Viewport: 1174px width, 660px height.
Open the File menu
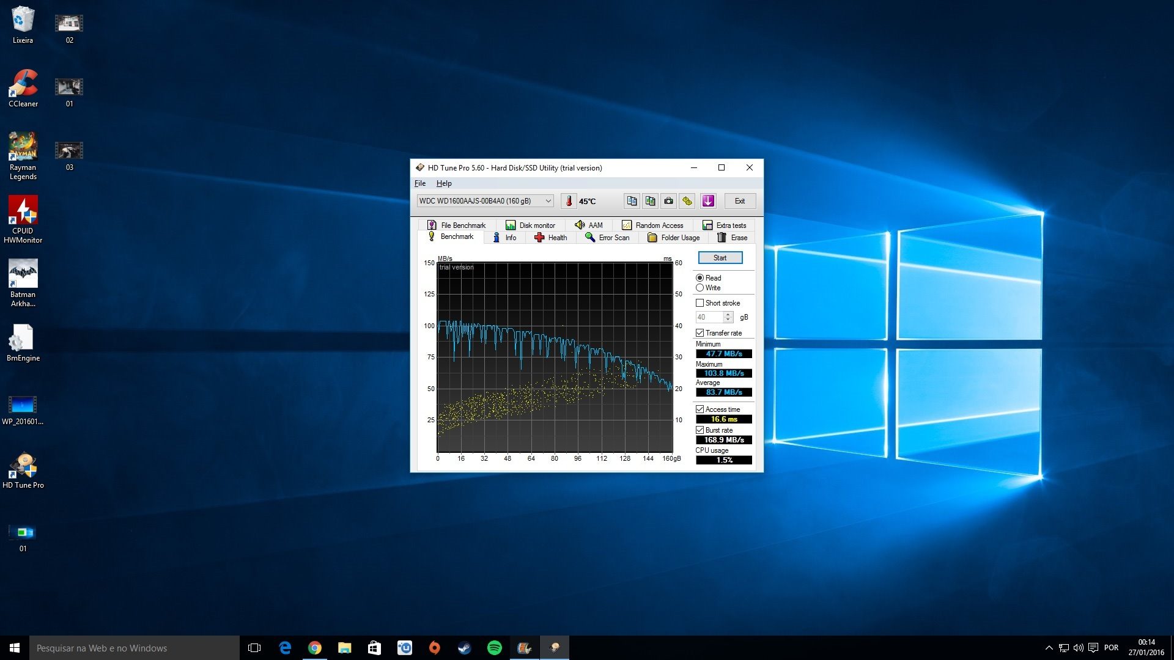coord(420,183)
